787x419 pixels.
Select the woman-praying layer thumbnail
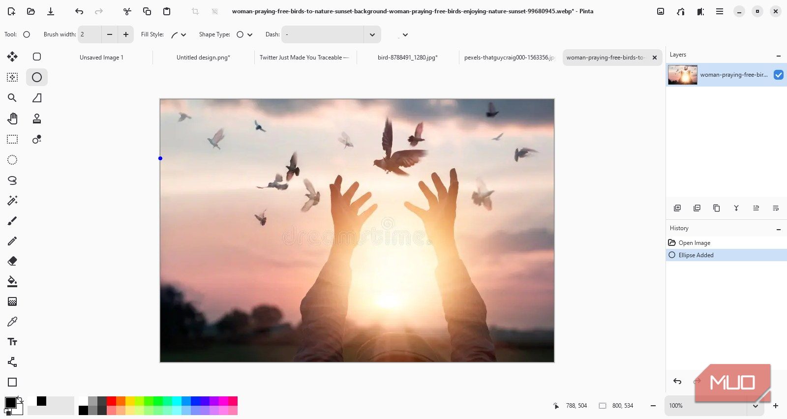[x=683, y=75]
